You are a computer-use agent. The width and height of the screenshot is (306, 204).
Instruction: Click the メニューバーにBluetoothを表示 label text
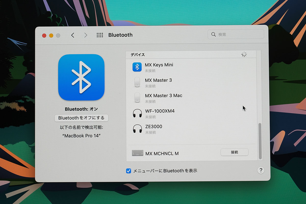coord(165,171)
